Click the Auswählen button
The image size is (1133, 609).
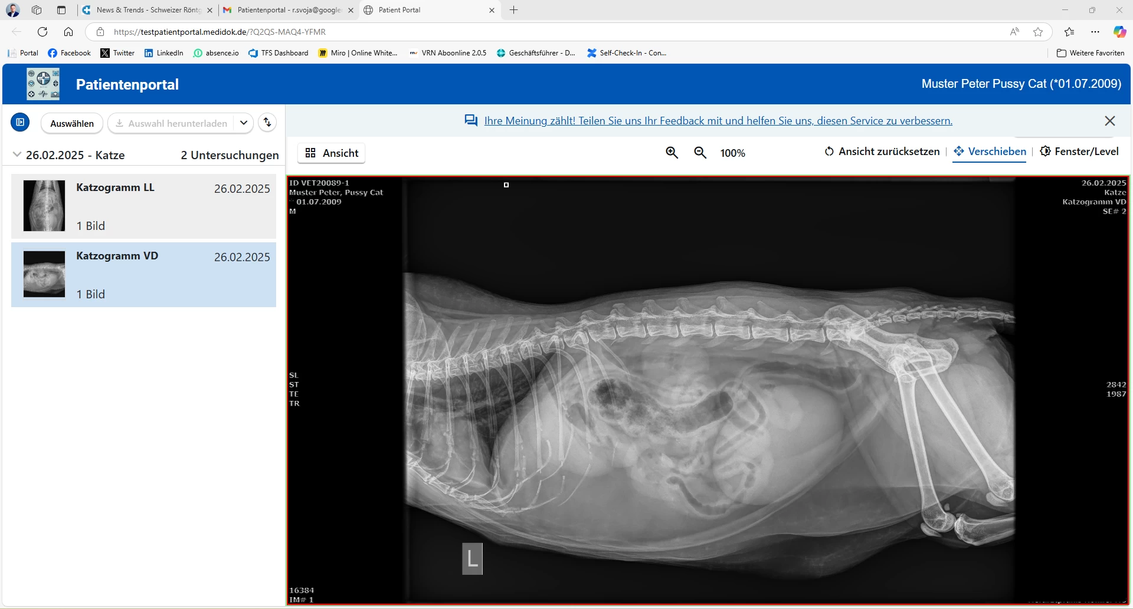(72, 123)
